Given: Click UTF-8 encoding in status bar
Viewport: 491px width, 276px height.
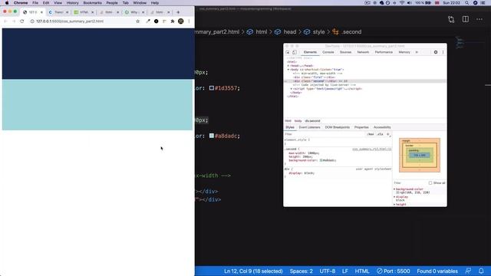Looking at the screenshot, I should [328, 271].
